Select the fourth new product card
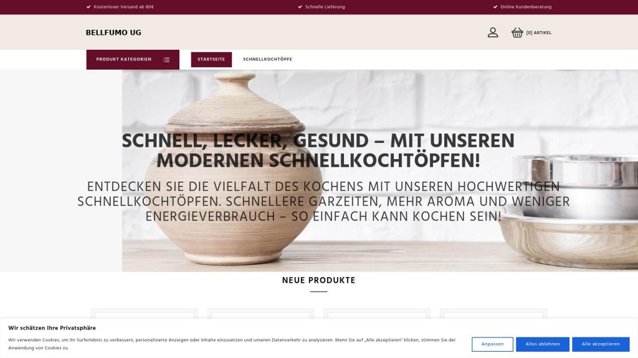 (493, 314)
